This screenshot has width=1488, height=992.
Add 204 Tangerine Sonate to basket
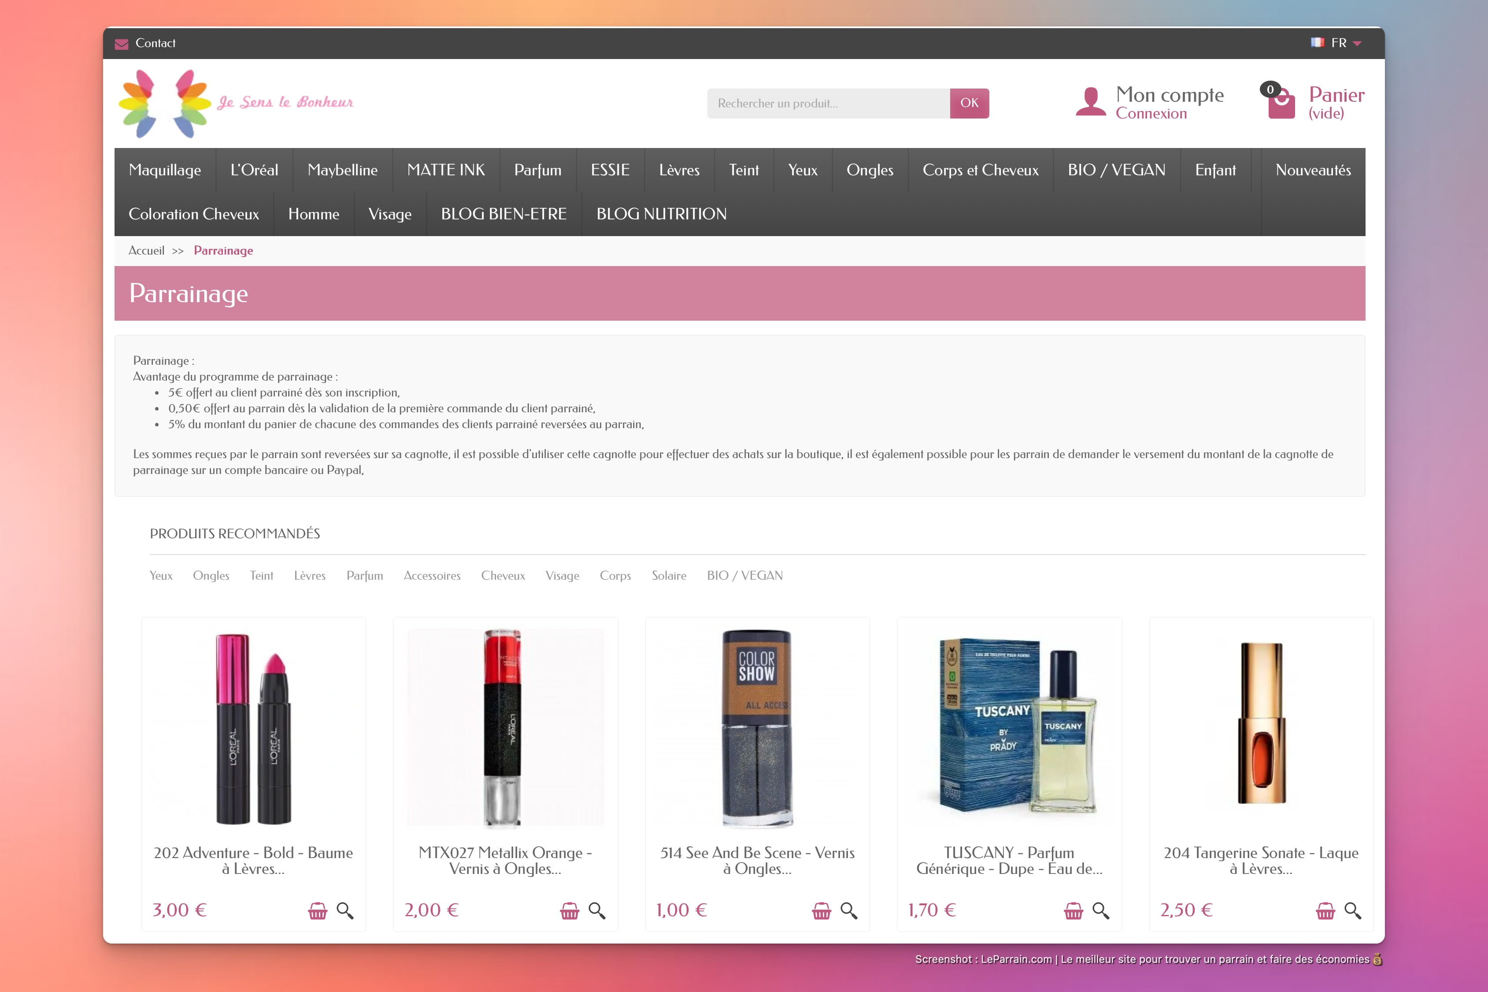(1325, 911)
